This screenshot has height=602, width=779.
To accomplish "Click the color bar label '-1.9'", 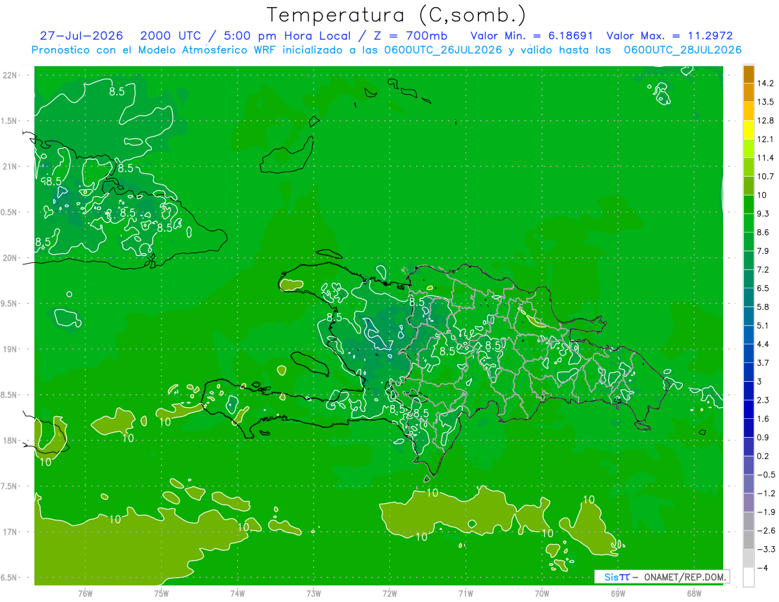I will pyautogui.click(x=766, y=512).
